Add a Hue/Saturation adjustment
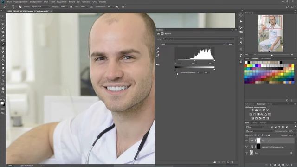 (251, 114)
